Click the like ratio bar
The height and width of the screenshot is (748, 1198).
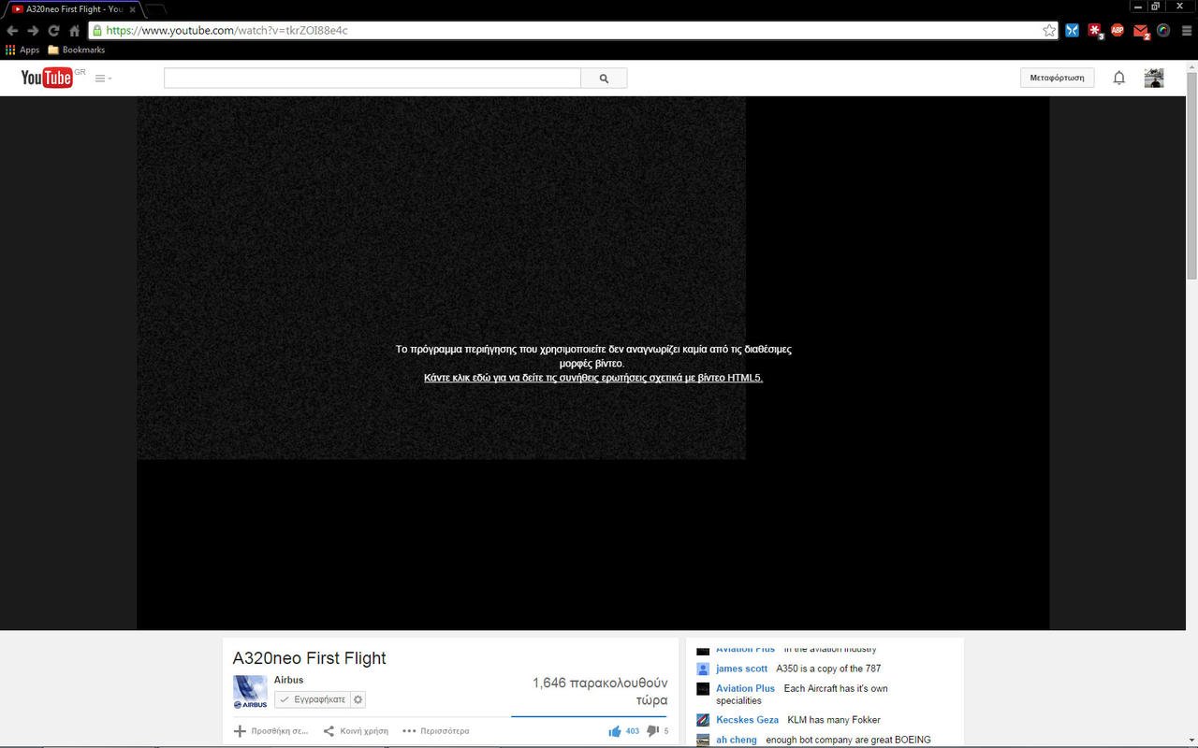tap(589, 717)
